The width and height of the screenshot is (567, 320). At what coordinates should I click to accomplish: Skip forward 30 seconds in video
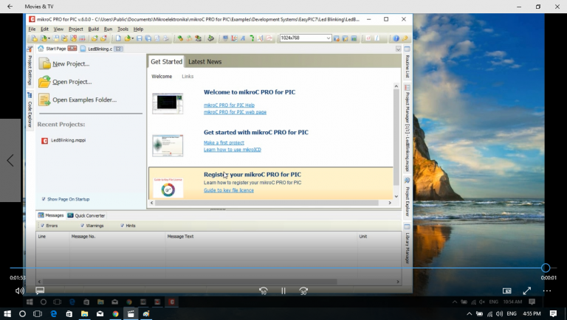303,291
